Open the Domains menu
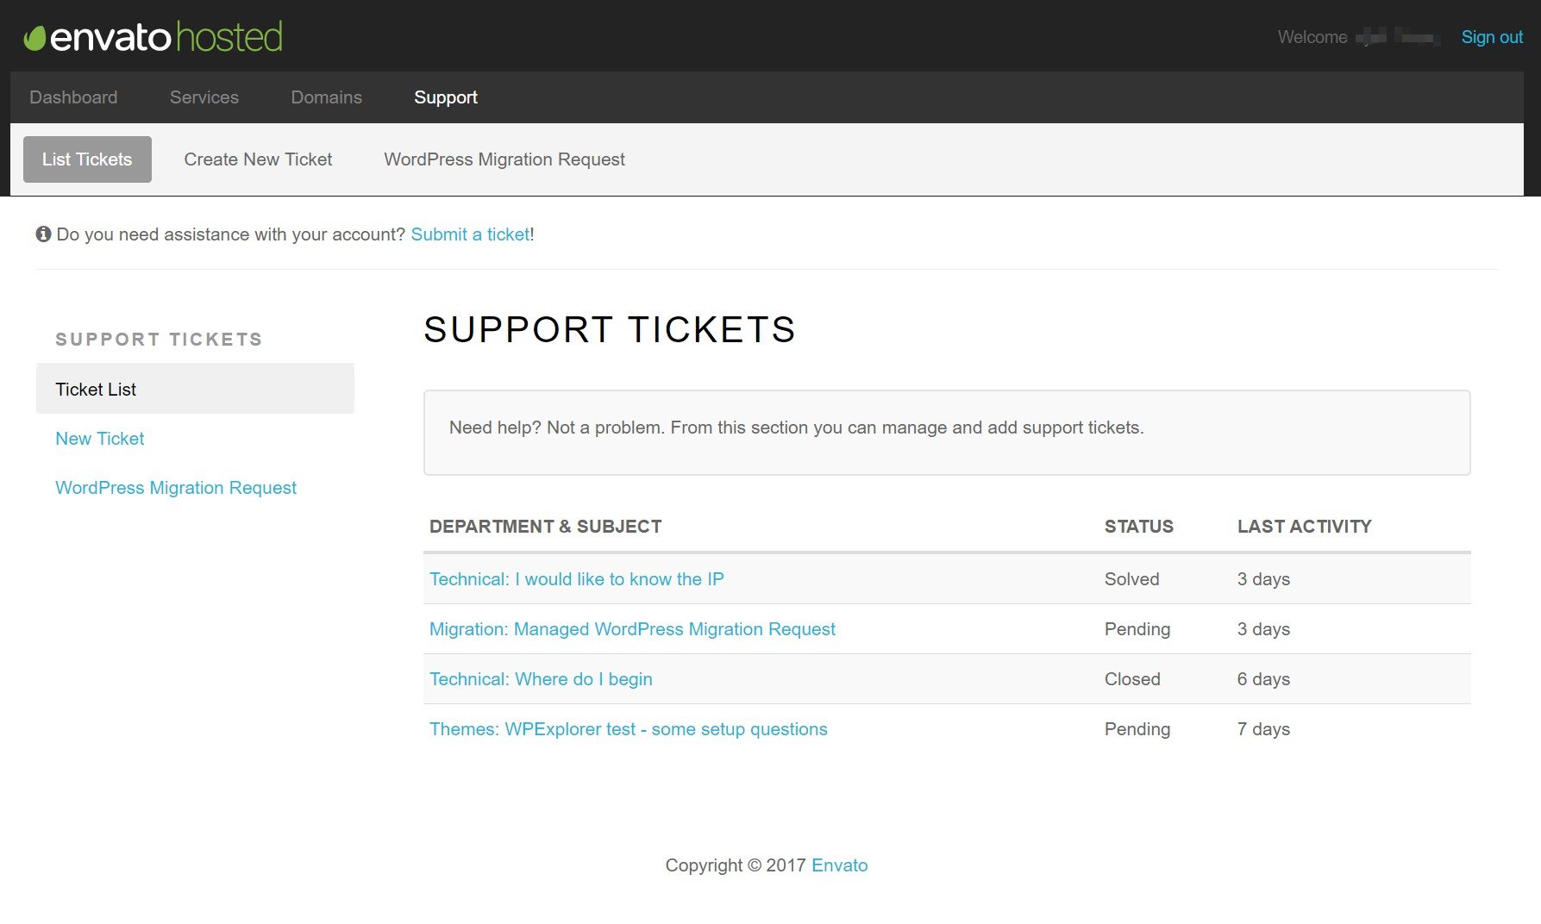This screenshot has width=1541, height=924. click(x=326, y=97)
